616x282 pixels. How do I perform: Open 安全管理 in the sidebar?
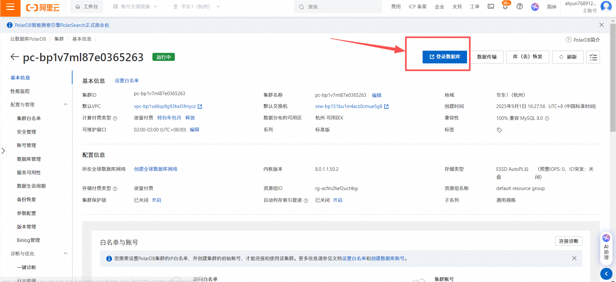[x=27, y=132]
